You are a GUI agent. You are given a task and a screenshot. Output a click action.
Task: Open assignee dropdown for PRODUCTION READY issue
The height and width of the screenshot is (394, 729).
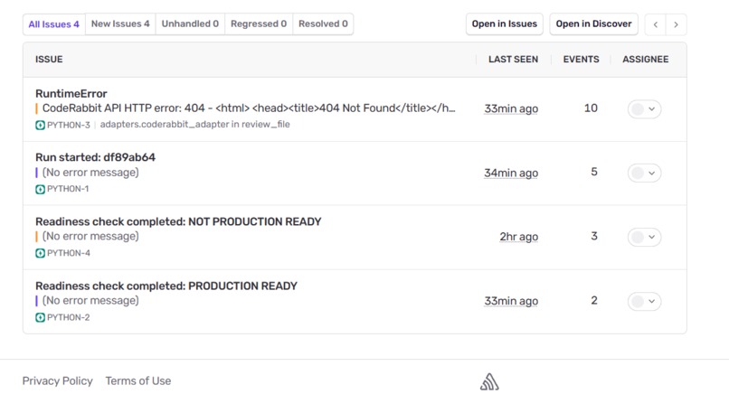[644, 302]
